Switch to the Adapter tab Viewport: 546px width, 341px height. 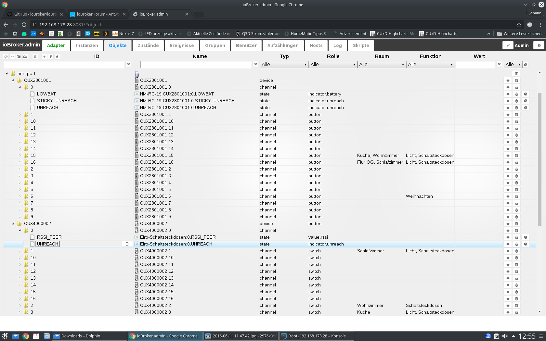pos(56,45)
